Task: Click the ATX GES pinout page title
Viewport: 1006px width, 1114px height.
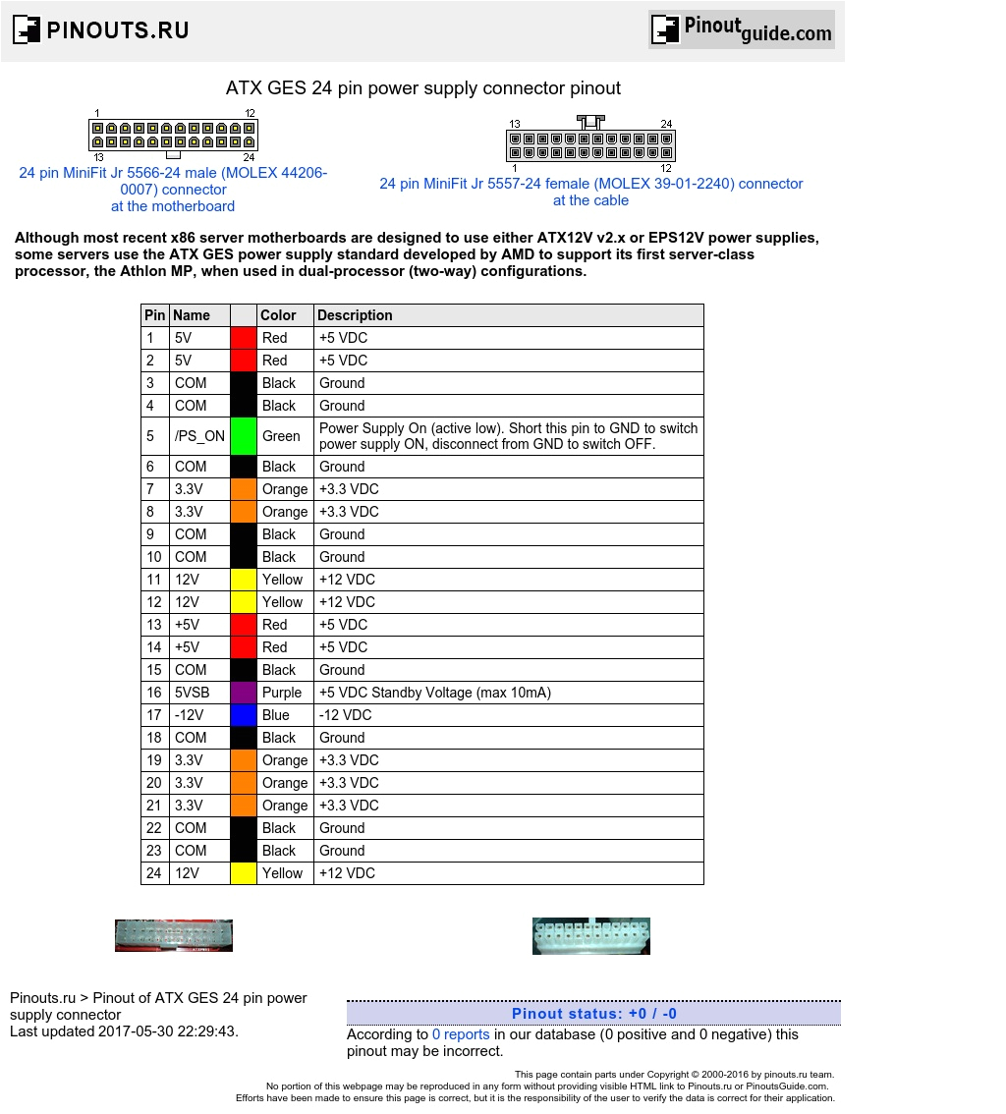Action: coord(424,88)
